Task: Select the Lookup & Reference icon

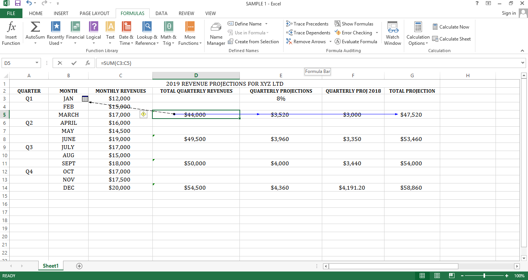Action: (x=147, y=33)
